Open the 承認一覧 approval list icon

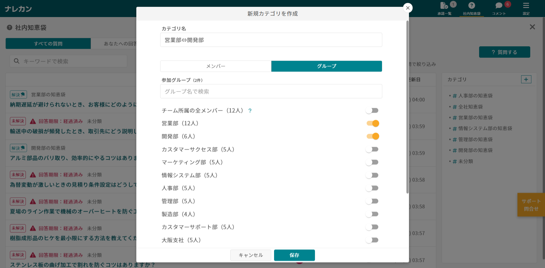[444, 6]
